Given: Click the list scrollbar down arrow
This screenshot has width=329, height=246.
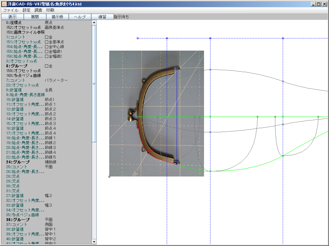Looking at the screenshot, I should pyautogui.click(x=94, y=242).
